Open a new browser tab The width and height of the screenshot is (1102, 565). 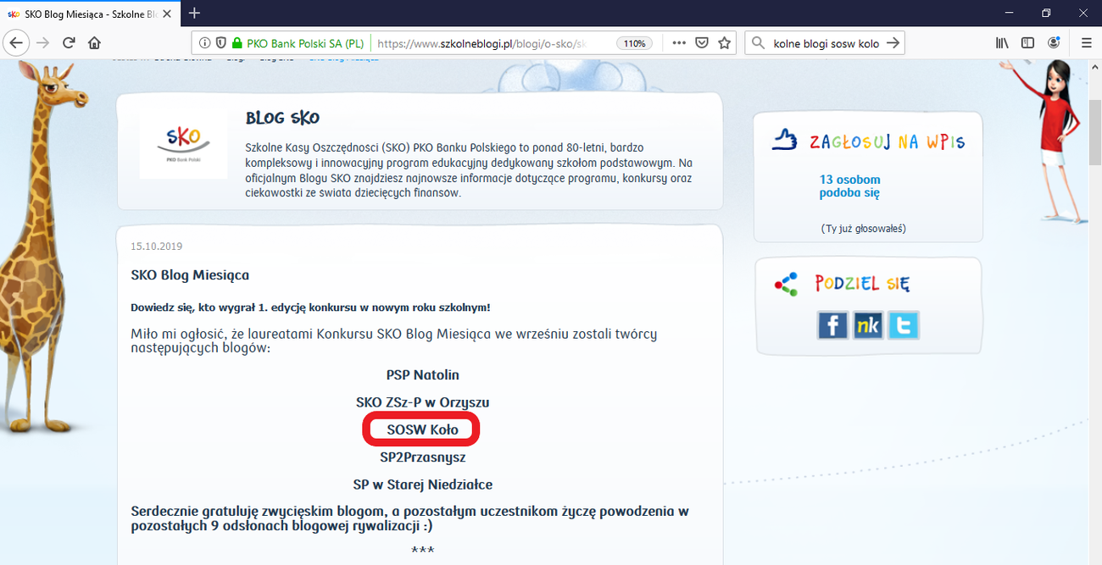coord(195,13)
